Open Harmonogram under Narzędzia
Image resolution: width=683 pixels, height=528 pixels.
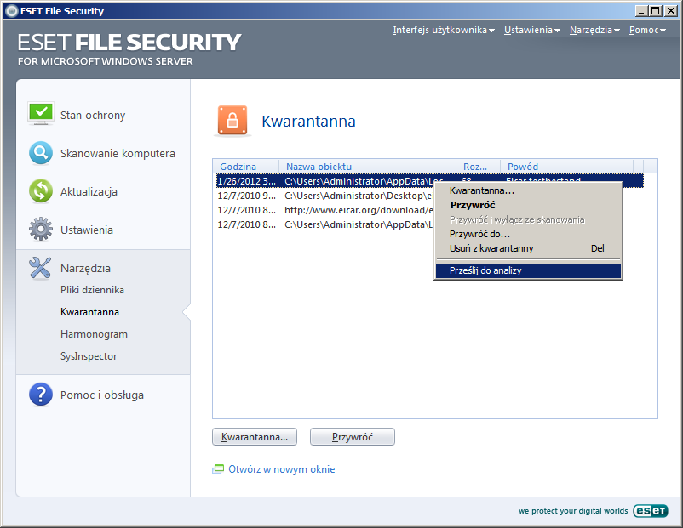pyautogui.click(x=94, y=334)
